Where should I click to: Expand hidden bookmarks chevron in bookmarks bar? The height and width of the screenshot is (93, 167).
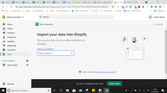[151, 11]
